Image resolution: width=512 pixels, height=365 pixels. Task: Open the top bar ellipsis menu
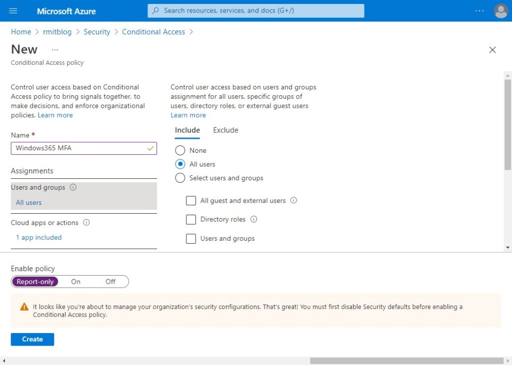point(479,11)
